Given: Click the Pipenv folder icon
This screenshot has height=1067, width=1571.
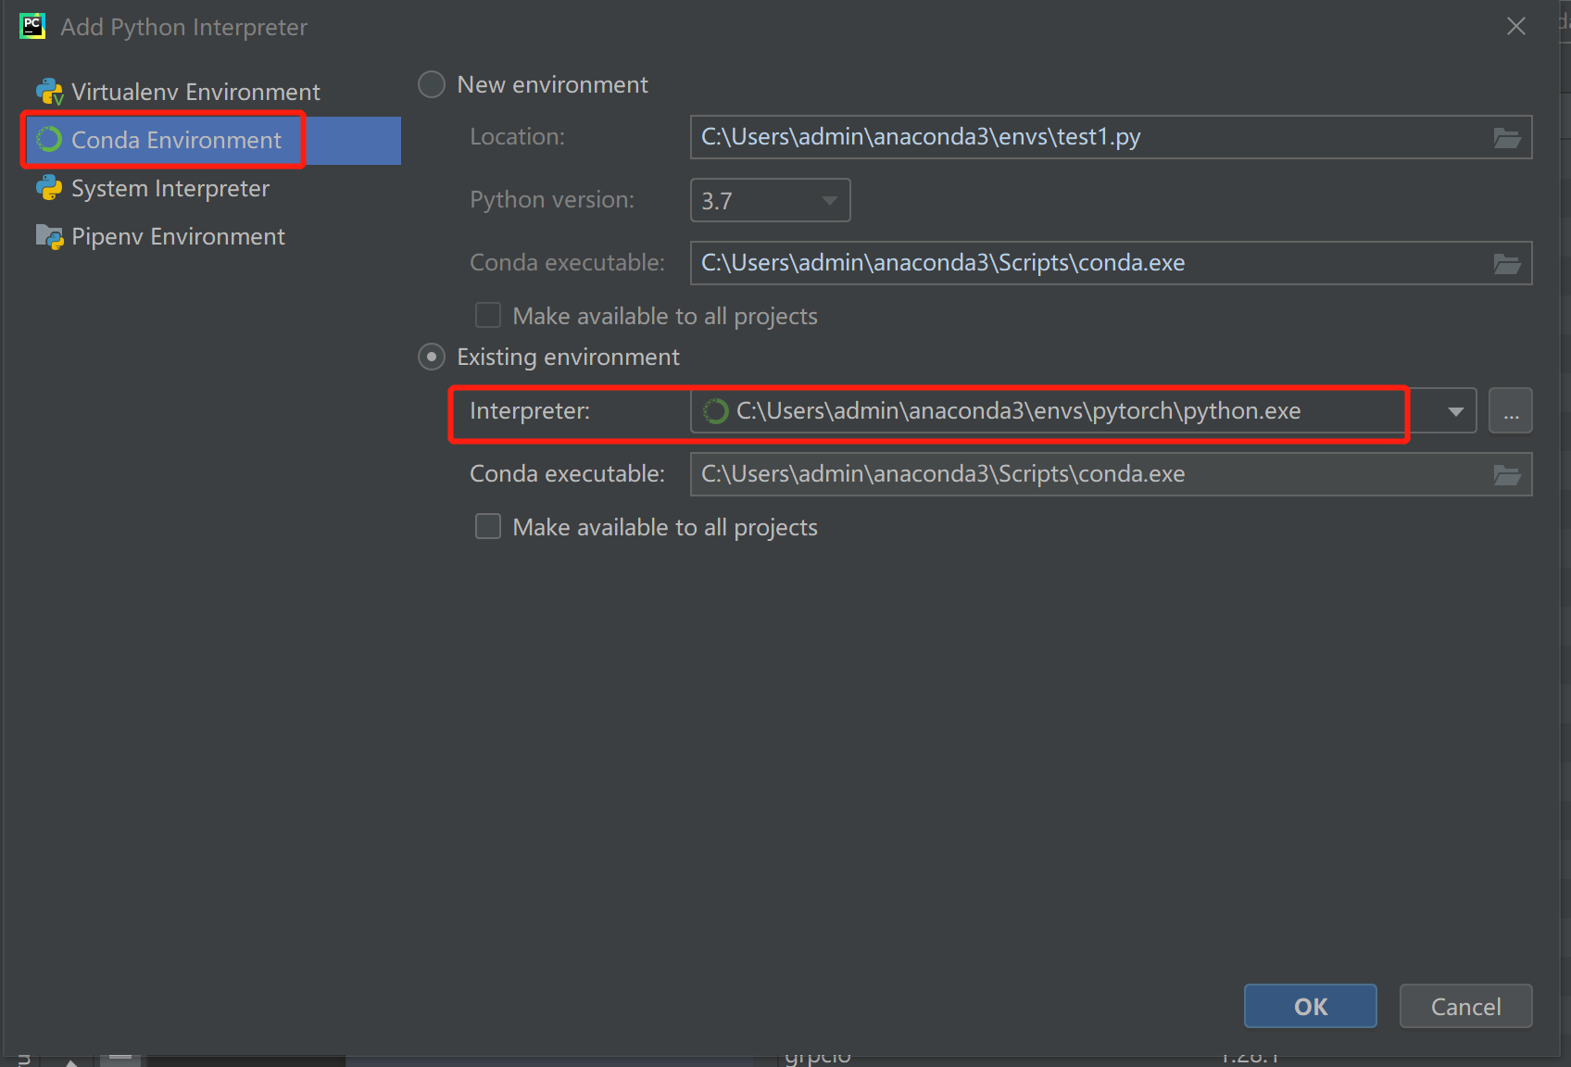Looking at the screenshot, I should click(x=49, y=236).
